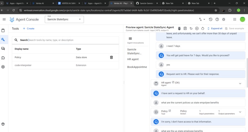Select Sanicle StateSync agent invocation

[134, 51]
